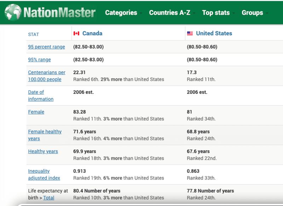Click the NationMaster site title

click(x=59, y=12)
